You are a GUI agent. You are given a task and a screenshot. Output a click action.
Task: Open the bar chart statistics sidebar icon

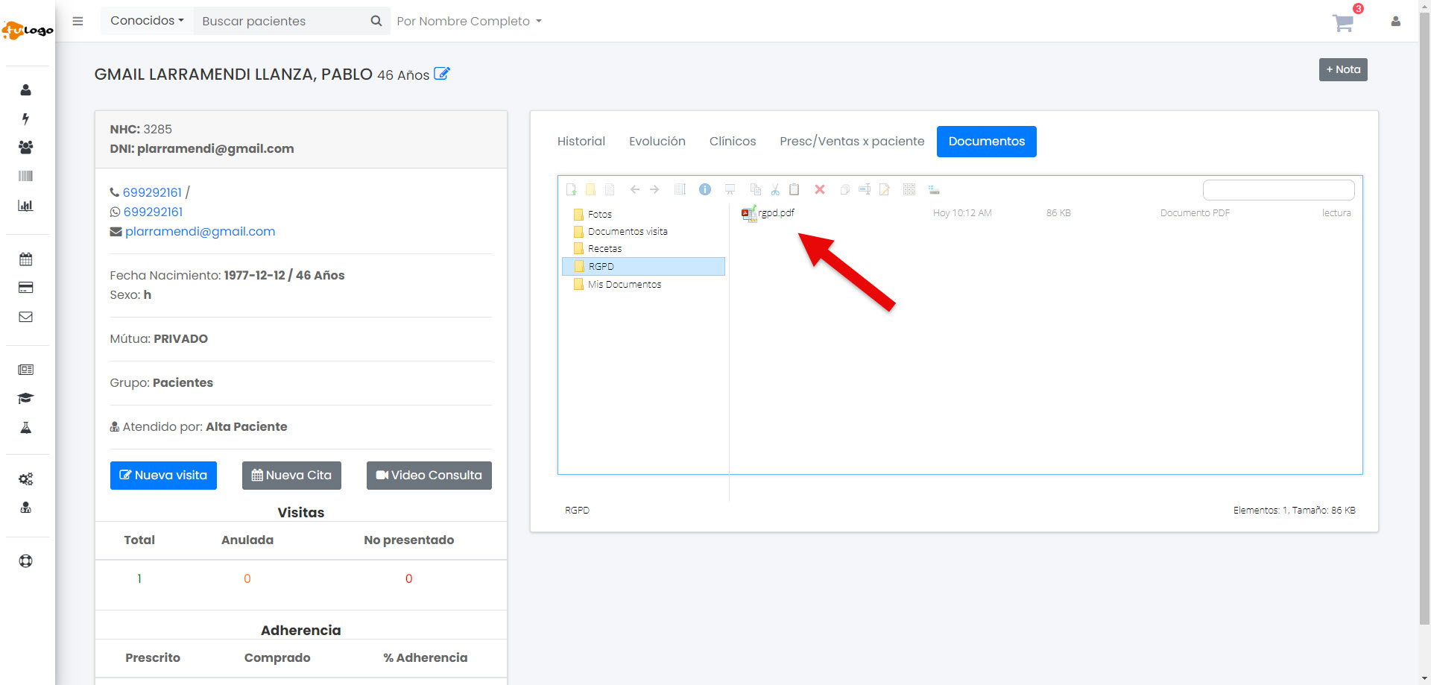[x=25, y=206]
